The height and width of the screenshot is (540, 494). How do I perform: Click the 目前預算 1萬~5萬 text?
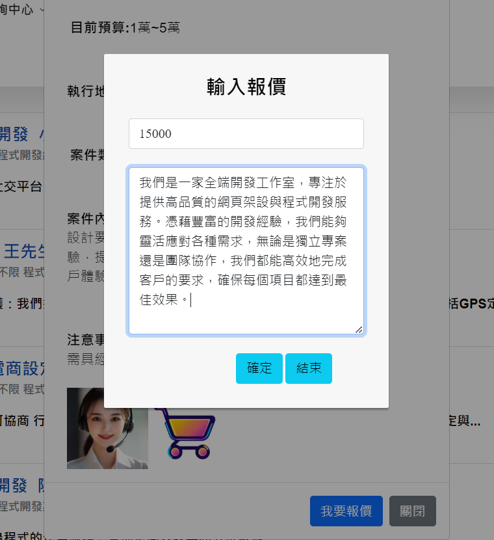125,27
